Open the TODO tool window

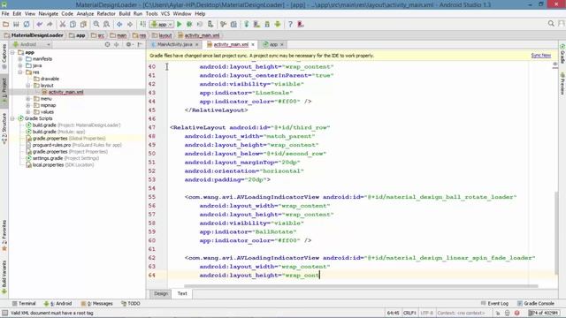coord(130,304)
